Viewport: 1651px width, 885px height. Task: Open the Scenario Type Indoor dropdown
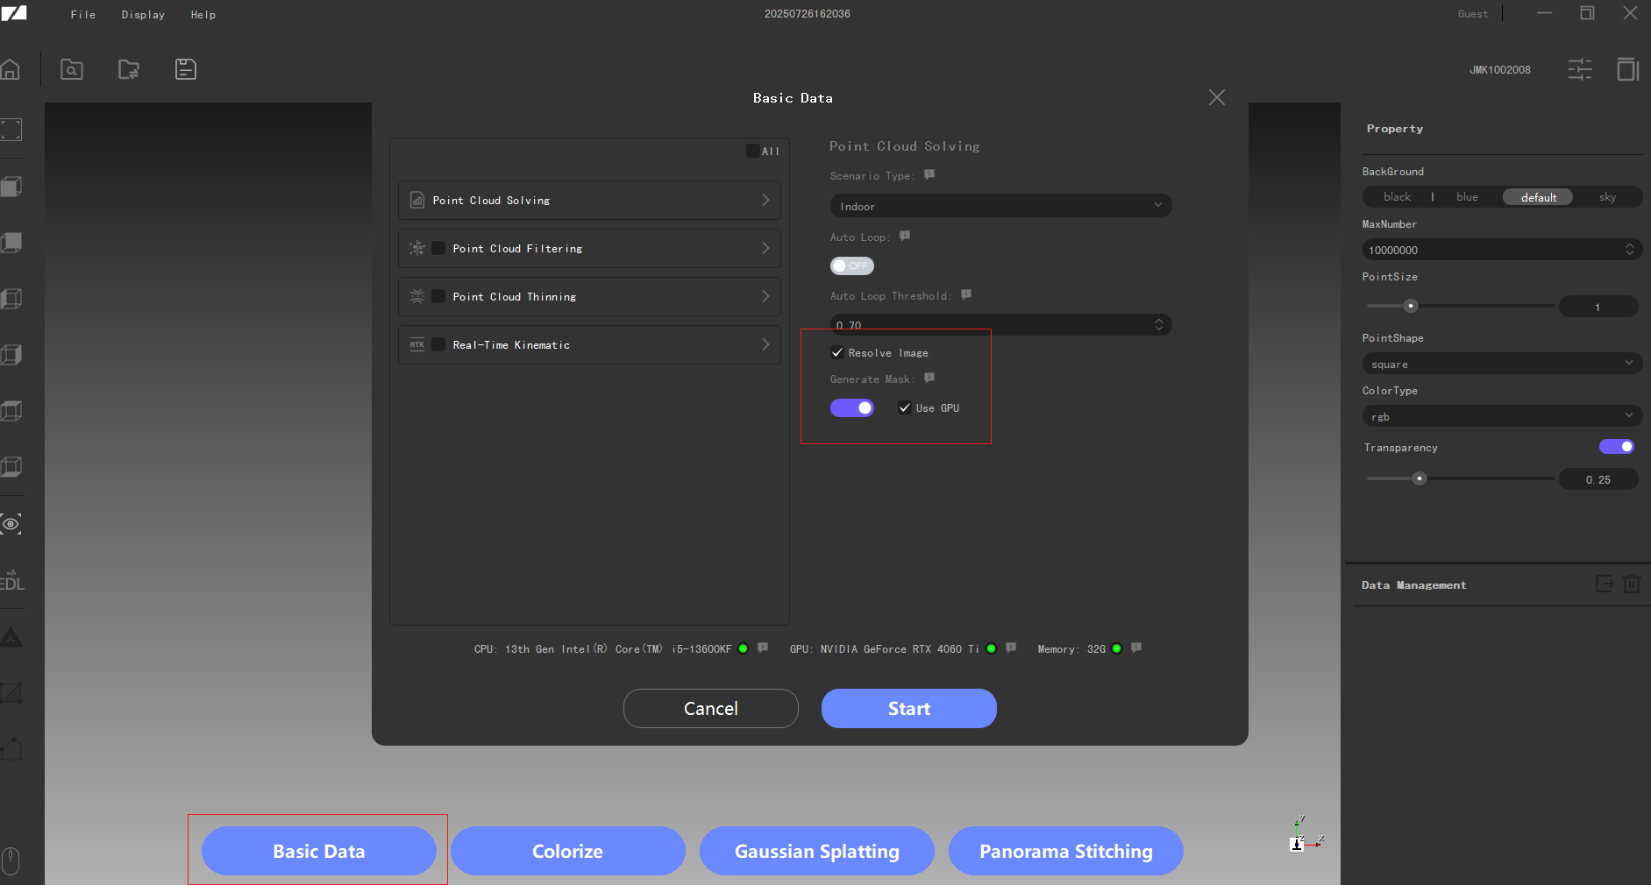pyautogui.click(x=1000, y=206)
